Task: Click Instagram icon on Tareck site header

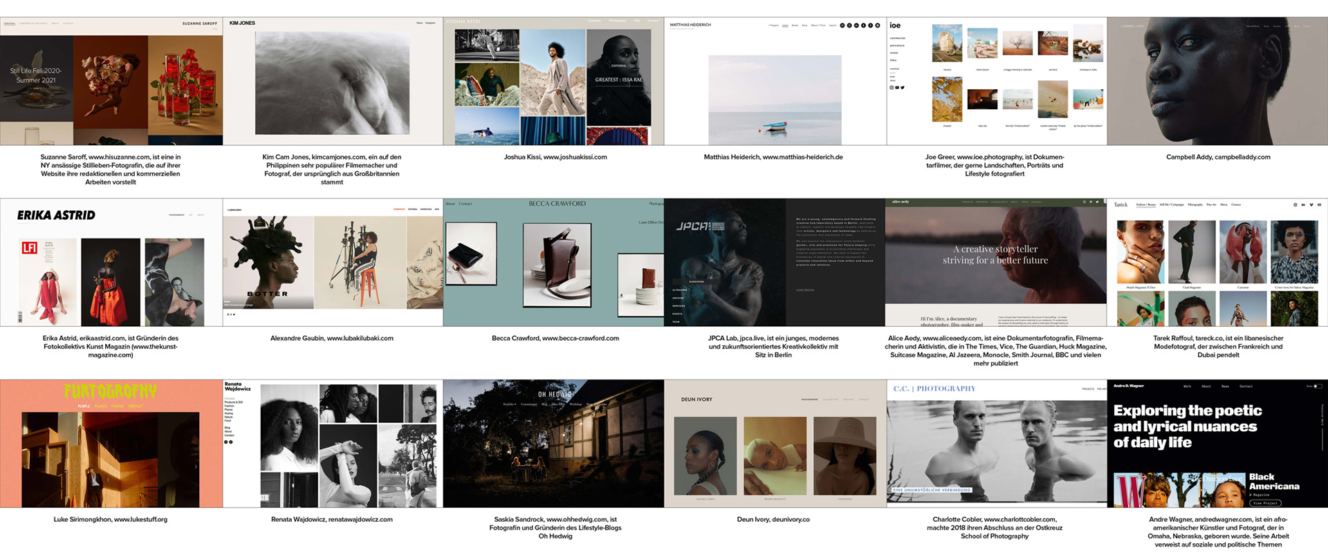Action: (x=1295, y=205)
